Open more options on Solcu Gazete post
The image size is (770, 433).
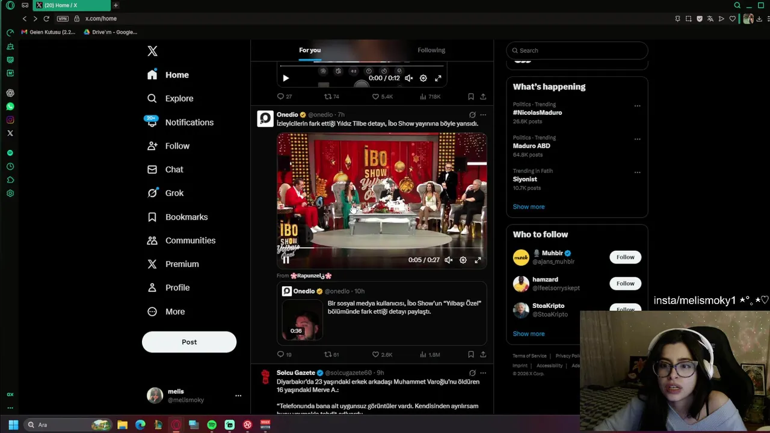[483, 373]
